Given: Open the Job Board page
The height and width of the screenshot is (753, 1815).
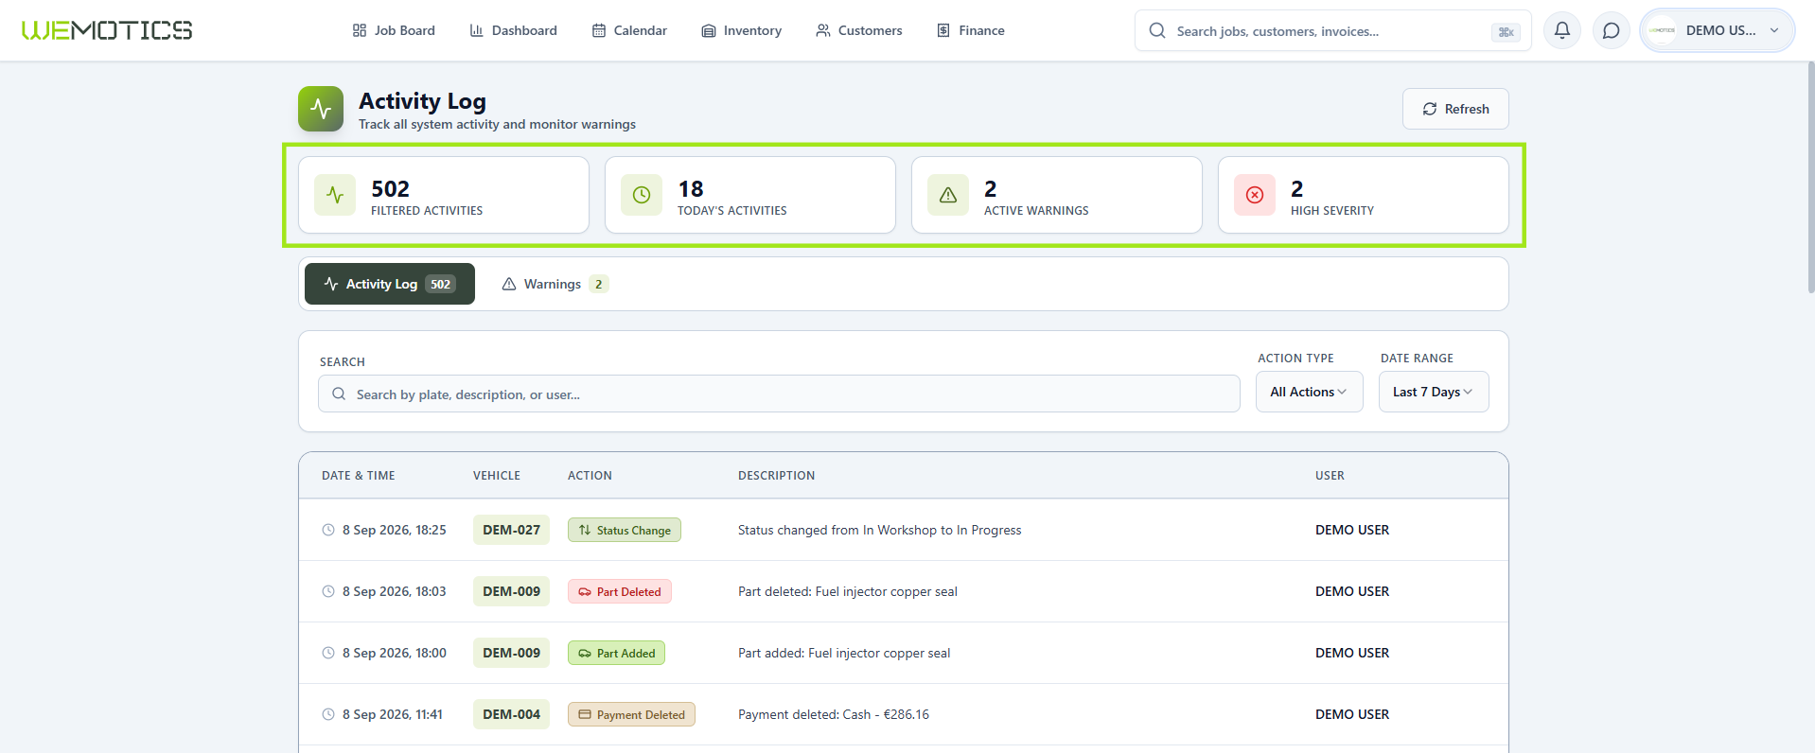Looking at the screenshot, I should click(x=394, y=30).
